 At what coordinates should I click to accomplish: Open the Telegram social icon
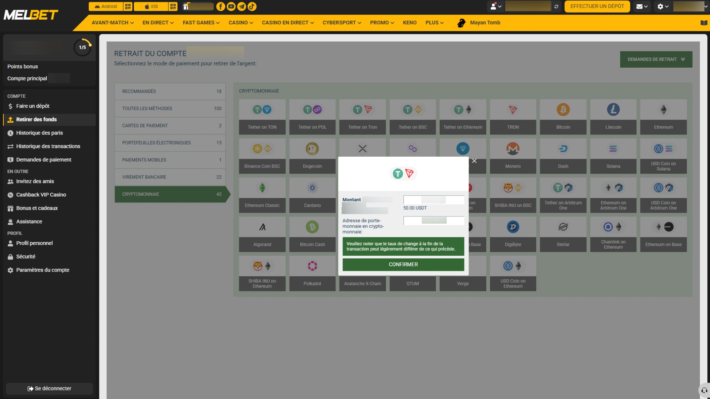click(241, 6)
